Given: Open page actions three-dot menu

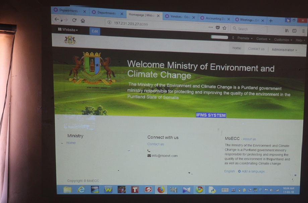Looking at the screenshot, I should coord(210,27).
